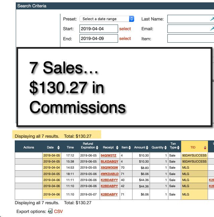The image size is (214, 217).
Task: Click the Start date input field
Action: click(x=99, y=29)
